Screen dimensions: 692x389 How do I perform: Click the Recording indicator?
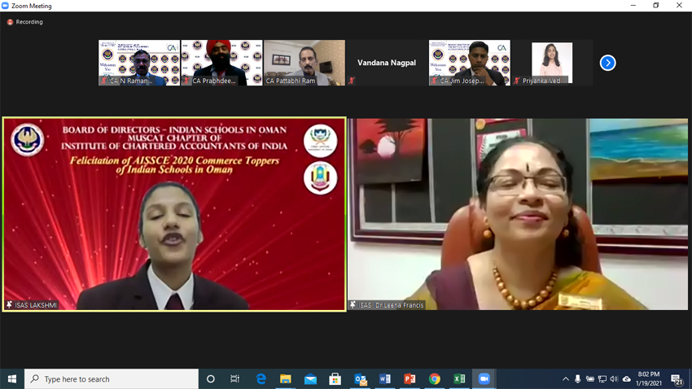pos(25,22)
